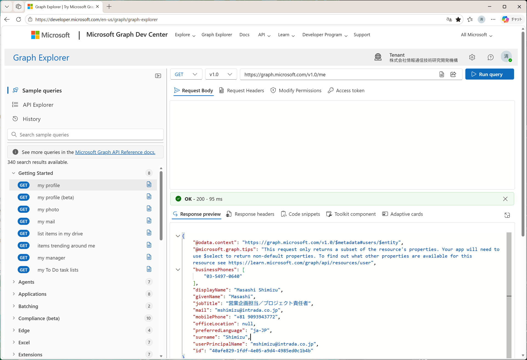Collapse the root JSON object in response

(178, 236)
